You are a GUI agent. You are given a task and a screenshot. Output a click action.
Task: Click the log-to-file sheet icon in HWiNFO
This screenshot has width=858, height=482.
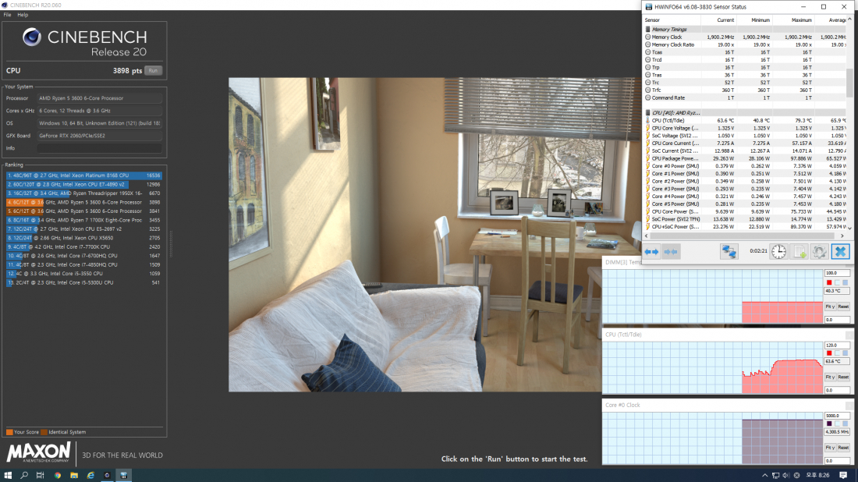799,251
